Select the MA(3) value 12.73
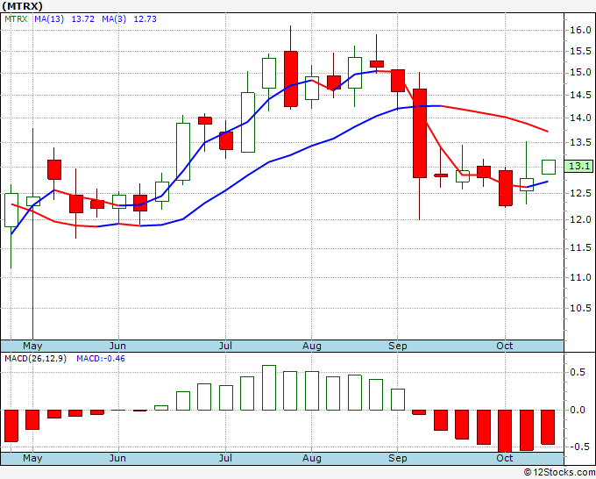 pyautogui.click(x=145, y=19)
